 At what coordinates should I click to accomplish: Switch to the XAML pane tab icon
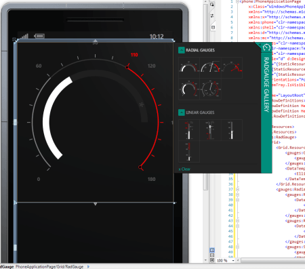click(213, 27)
